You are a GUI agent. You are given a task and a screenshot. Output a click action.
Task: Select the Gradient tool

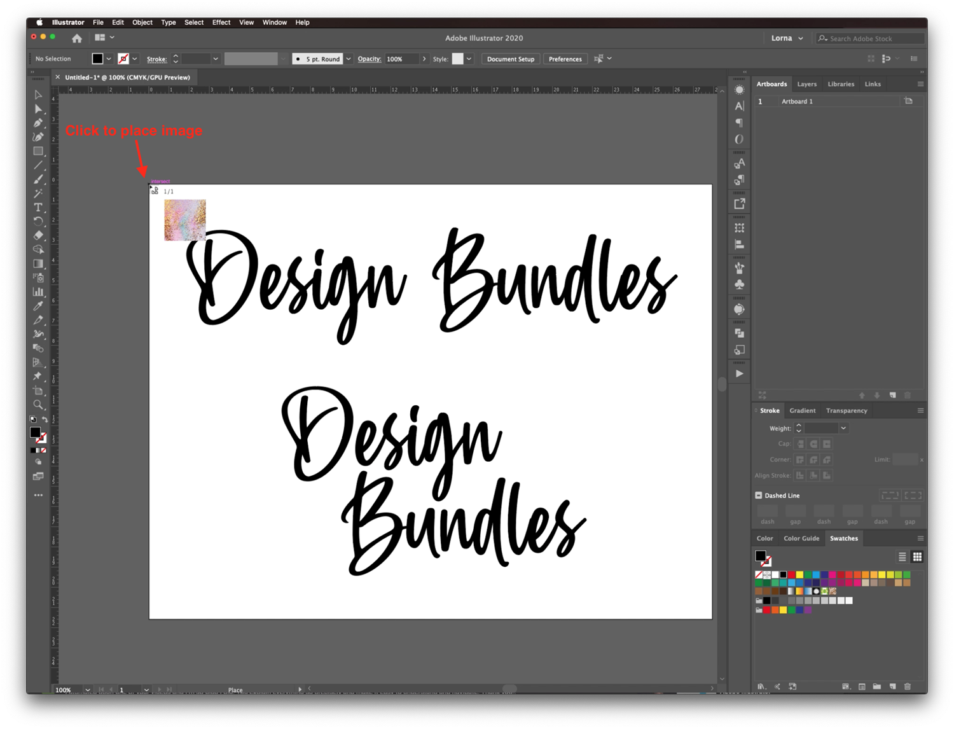(x=38, y=263)
